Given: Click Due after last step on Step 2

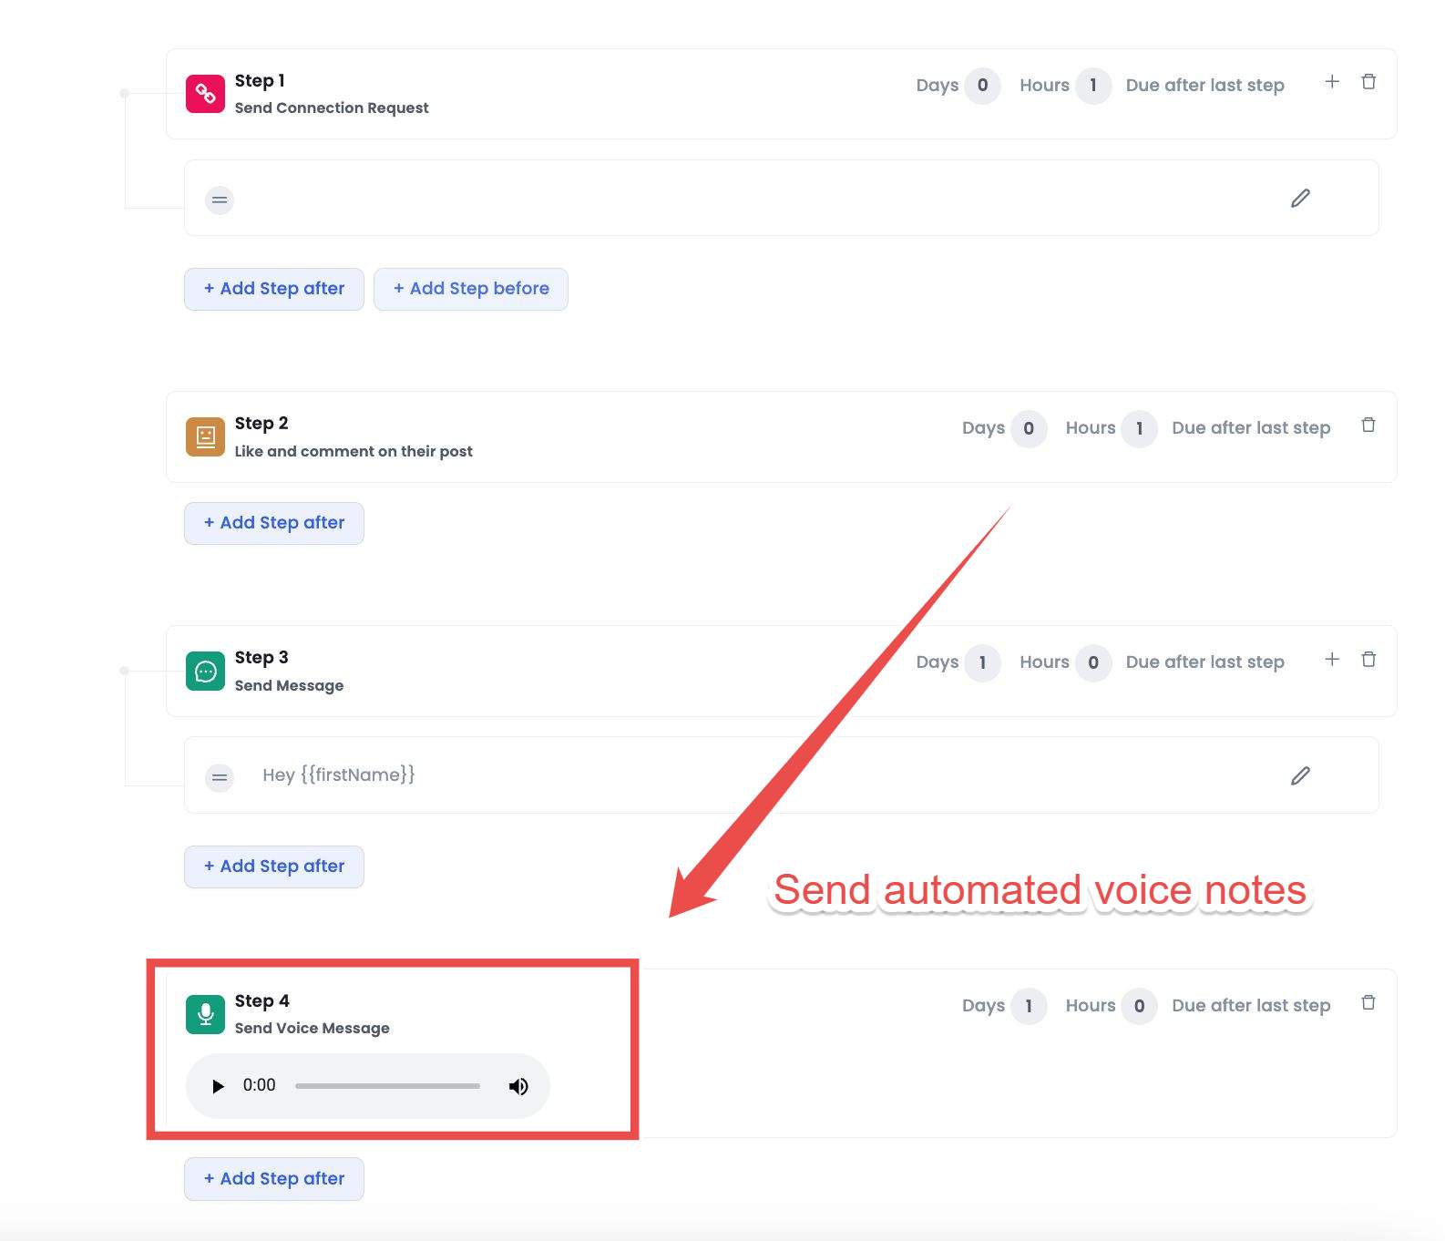Looking at the screenshot, I should [x=1251, y=428].
